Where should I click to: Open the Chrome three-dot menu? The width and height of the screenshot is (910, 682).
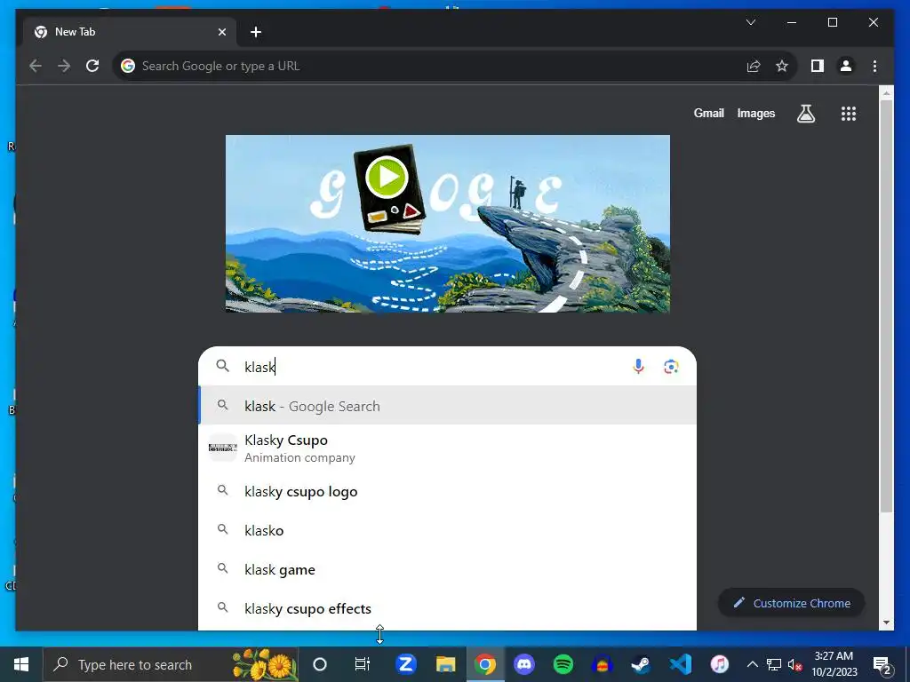point(874,66)
